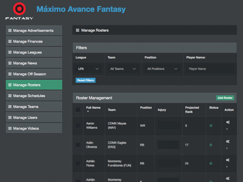Viewport: 243px width, 182px height.
Task: Open Manage Teams menu item
Action: pos(34,106)
